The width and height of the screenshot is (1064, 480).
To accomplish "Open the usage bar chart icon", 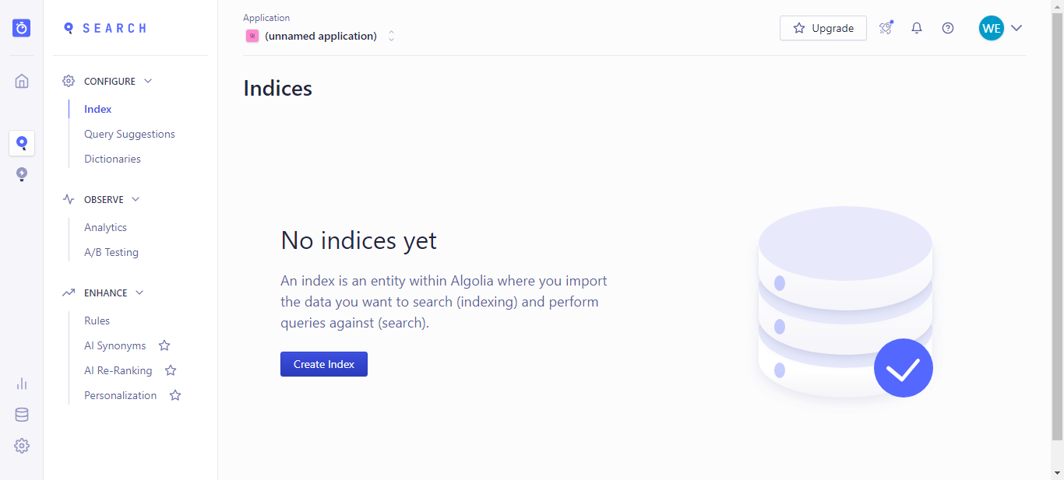I will (22, 384).
